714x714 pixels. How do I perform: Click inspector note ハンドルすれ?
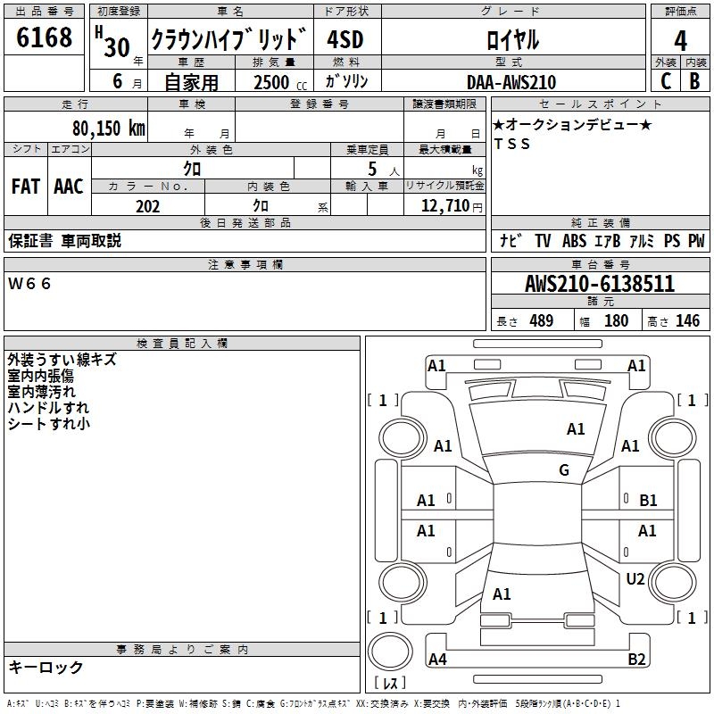(x=48, y=408)
